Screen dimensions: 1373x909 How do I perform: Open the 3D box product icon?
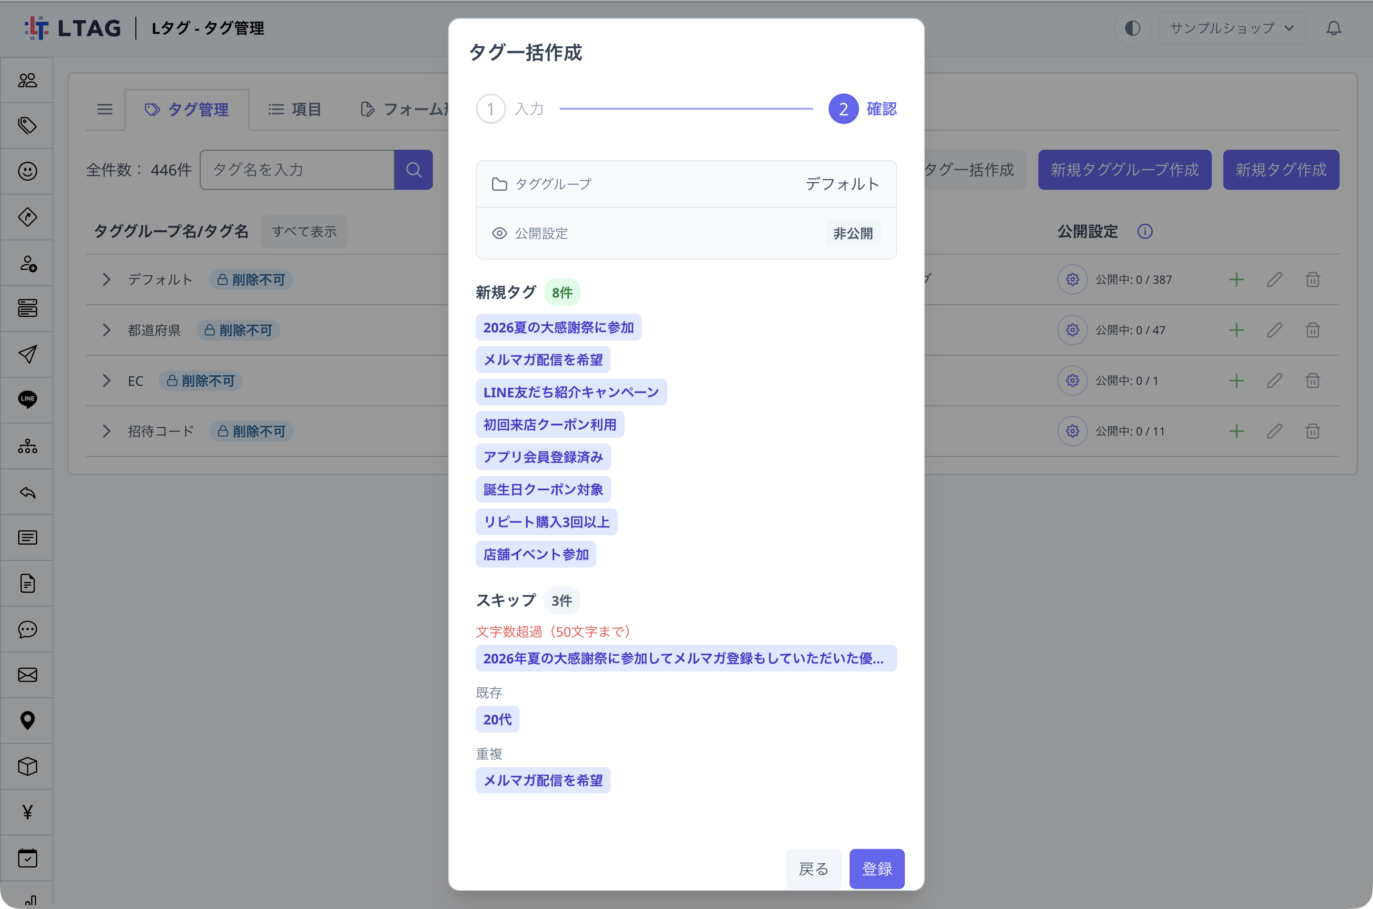point(27,766)
